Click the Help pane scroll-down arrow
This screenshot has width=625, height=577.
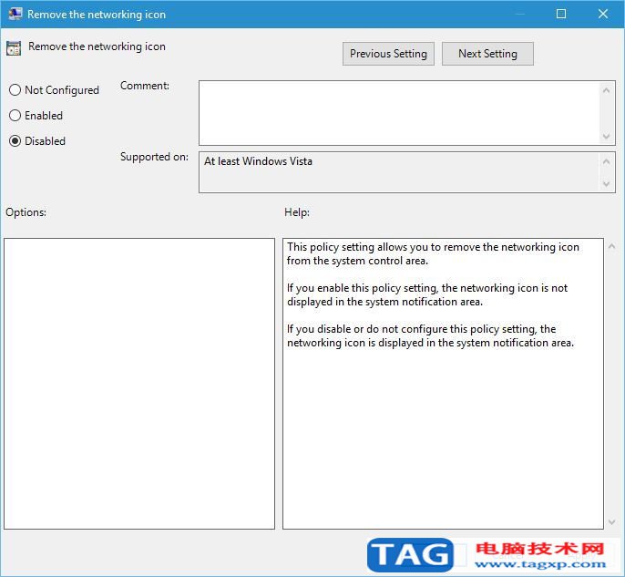coord(612,522)
